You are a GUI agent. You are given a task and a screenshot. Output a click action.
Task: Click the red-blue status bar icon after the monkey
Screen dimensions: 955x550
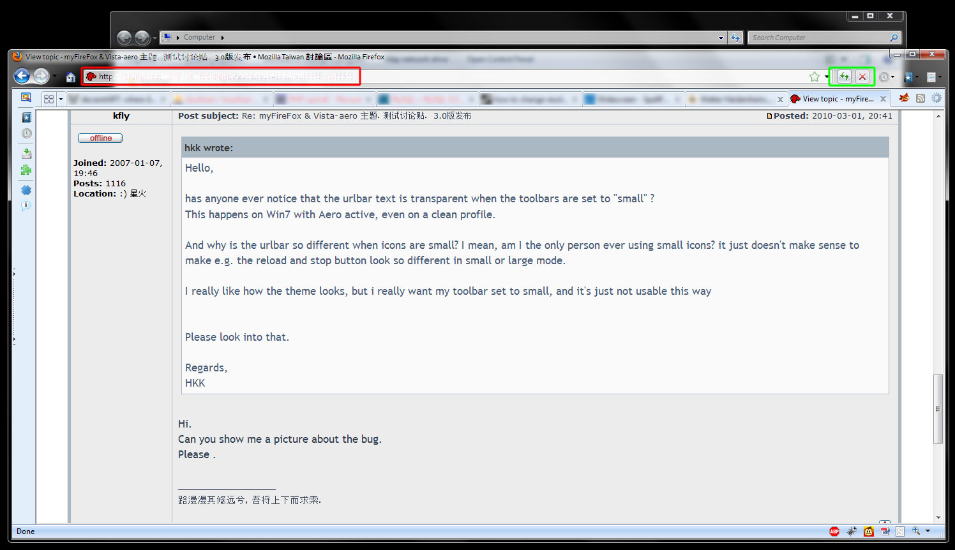tap(885, 531)
